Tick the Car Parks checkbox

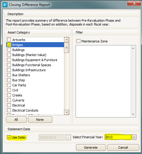click(9, 85)
